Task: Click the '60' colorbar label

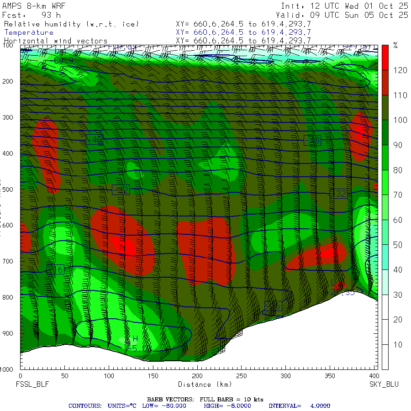Action: (x=398, y=220)
